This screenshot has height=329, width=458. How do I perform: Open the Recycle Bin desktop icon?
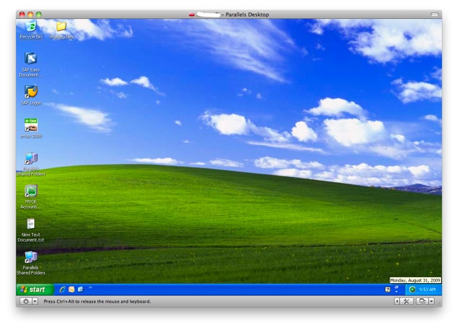click(x=31, y=29)
